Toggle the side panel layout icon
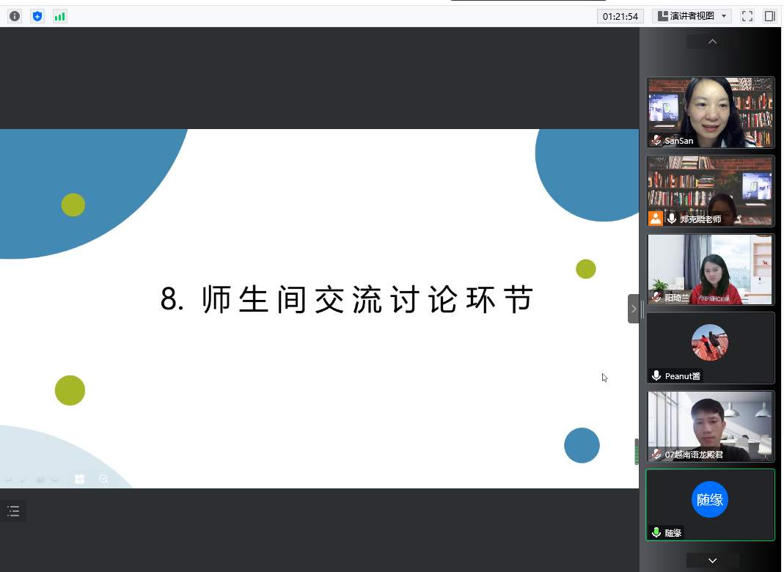Screen dimensions: 784x572 (x=769, y=16)
